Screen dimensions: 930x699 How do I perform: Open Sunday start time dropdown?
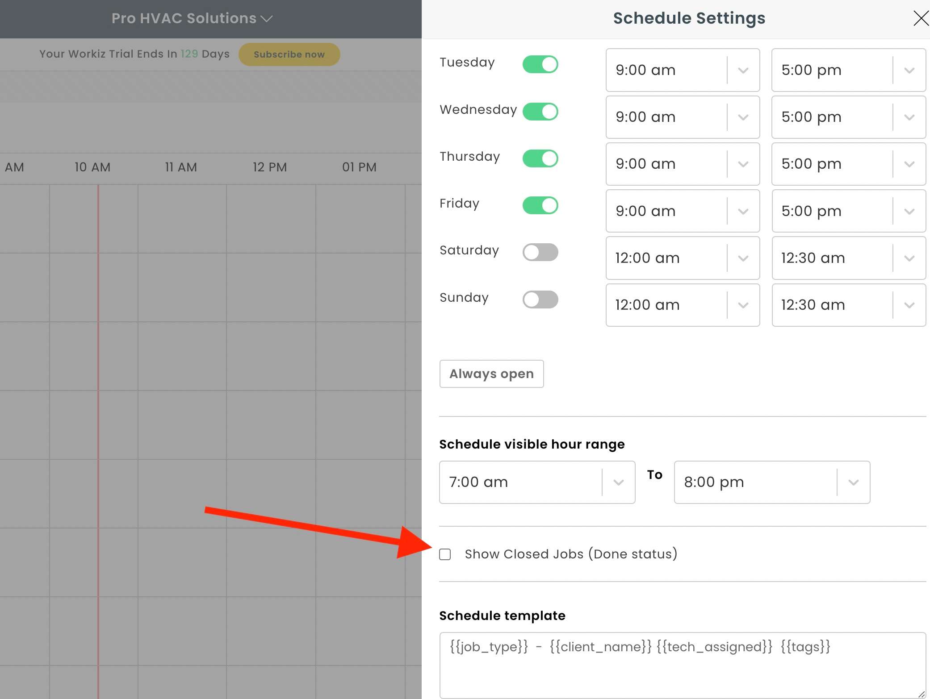point(683,305)
